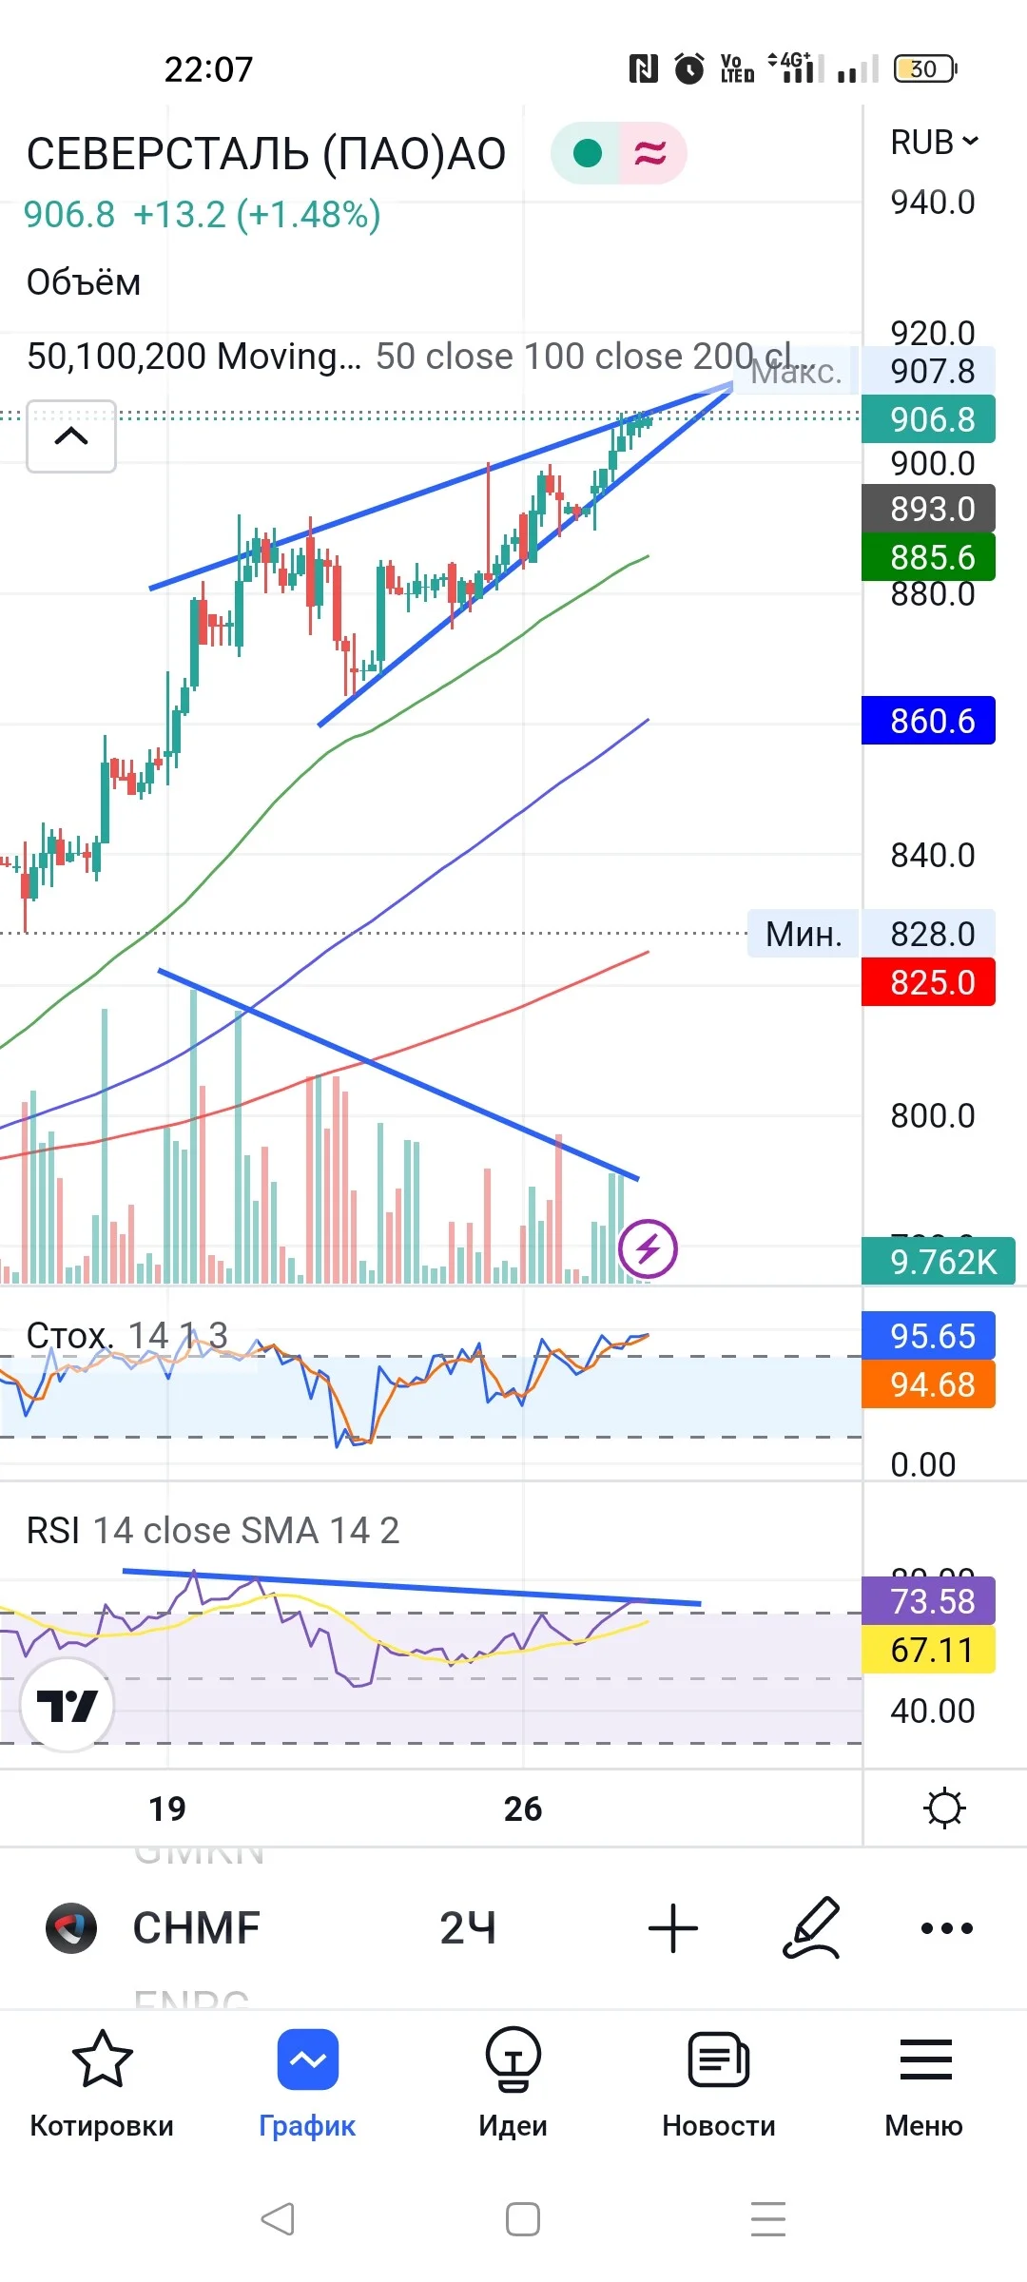This screenshot has height=2282, width=1027.
Task: Tap the 73.58 RSI value tag
Action: [x=928, y=1601]
